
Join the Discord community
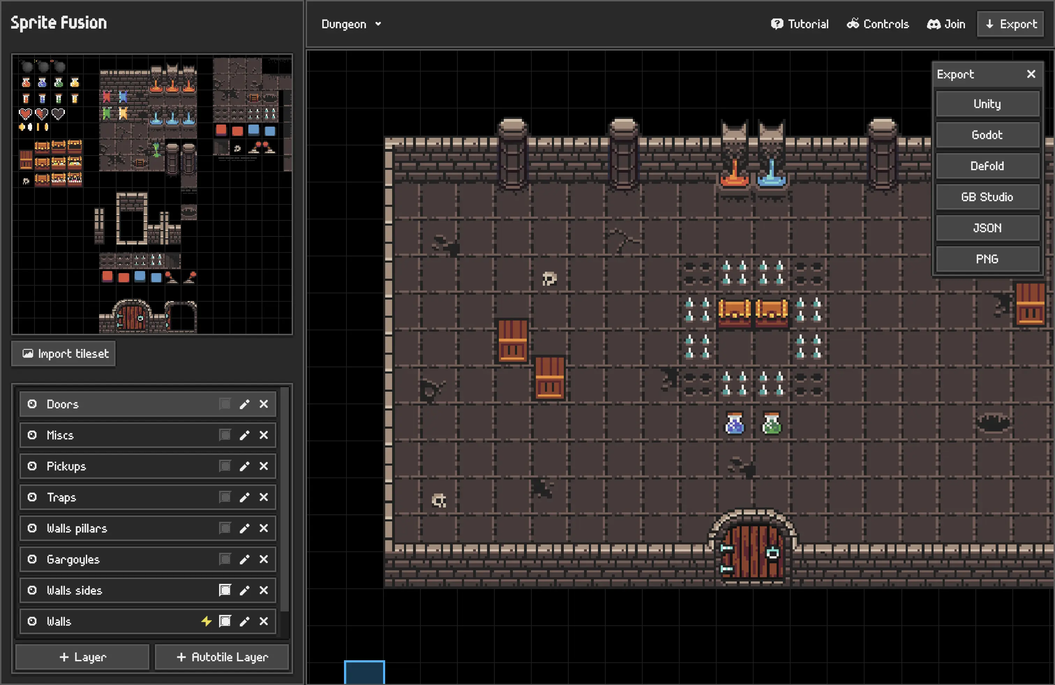pos(946,24)
